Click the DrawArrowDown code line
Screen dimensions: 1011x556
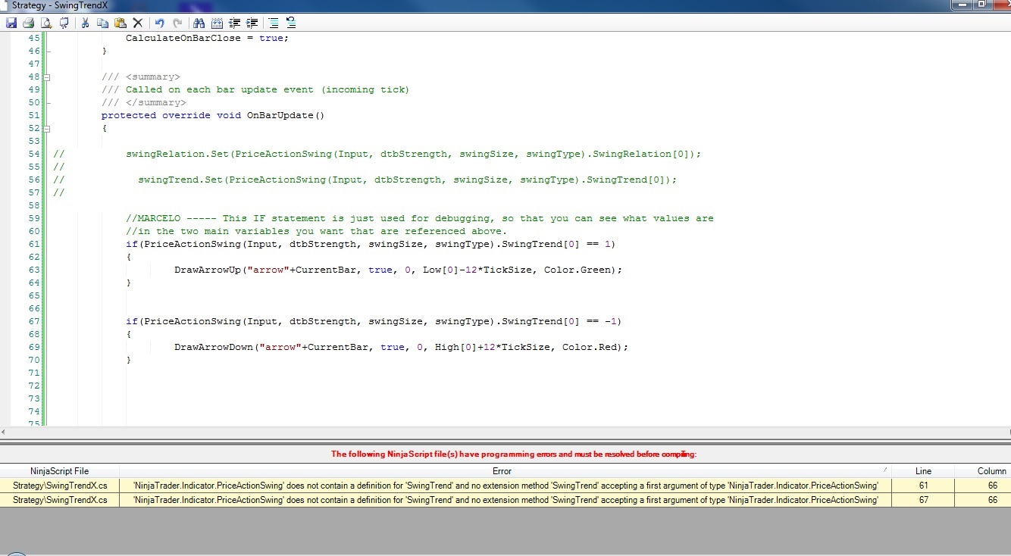(x=401, y=347)
